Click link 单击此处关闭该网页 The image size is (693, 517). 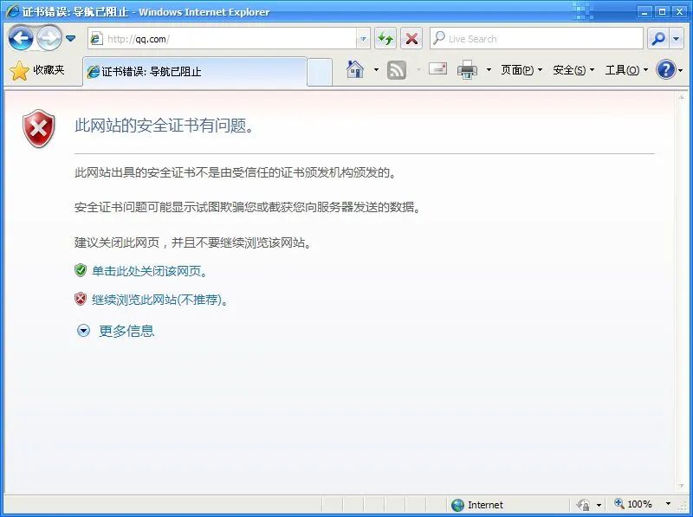click(149, 271)
